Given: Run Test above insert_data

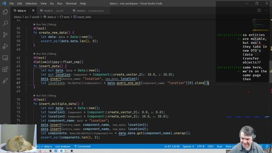Looking at the screenshot, I should tap(41, 54).
